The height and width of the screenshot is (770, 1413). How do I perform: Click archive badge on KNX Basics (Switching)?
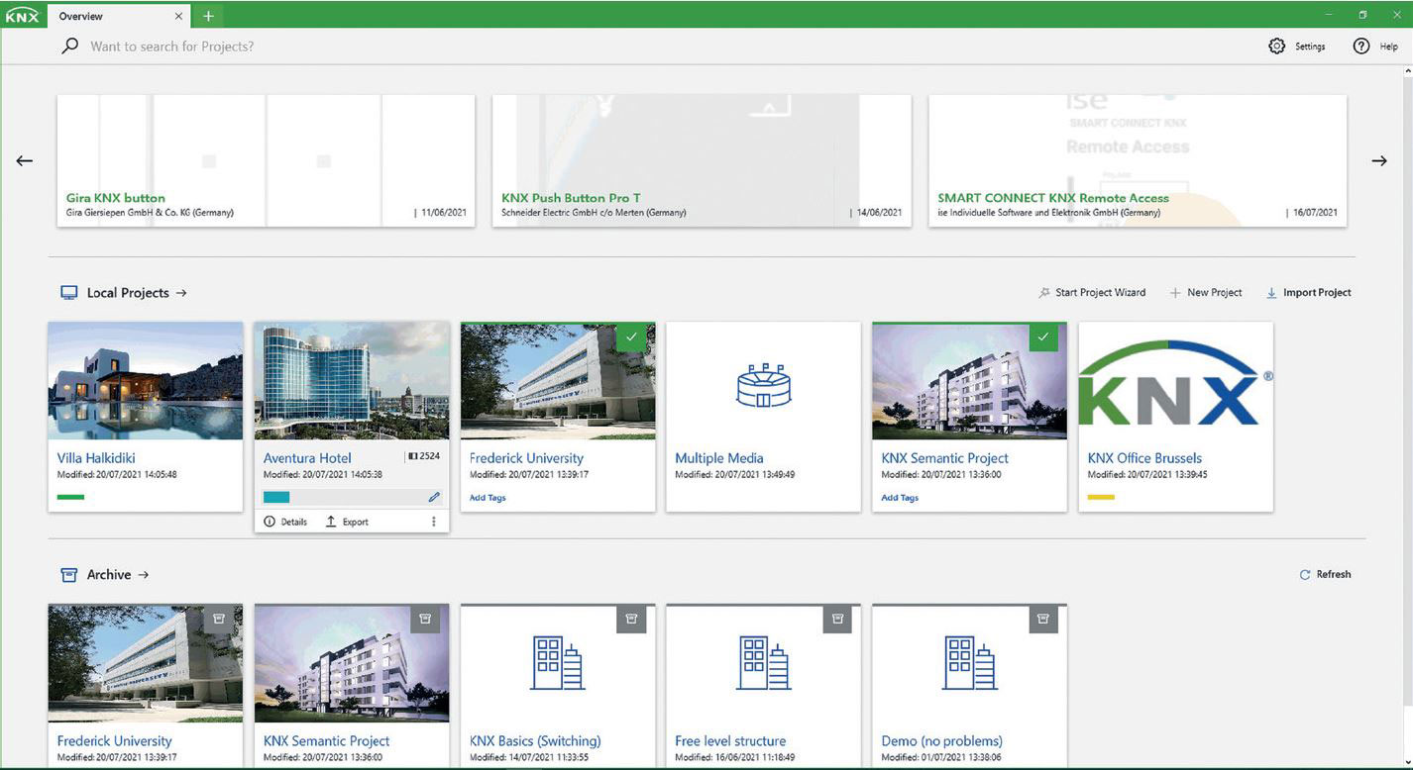[x=631, y=619]
